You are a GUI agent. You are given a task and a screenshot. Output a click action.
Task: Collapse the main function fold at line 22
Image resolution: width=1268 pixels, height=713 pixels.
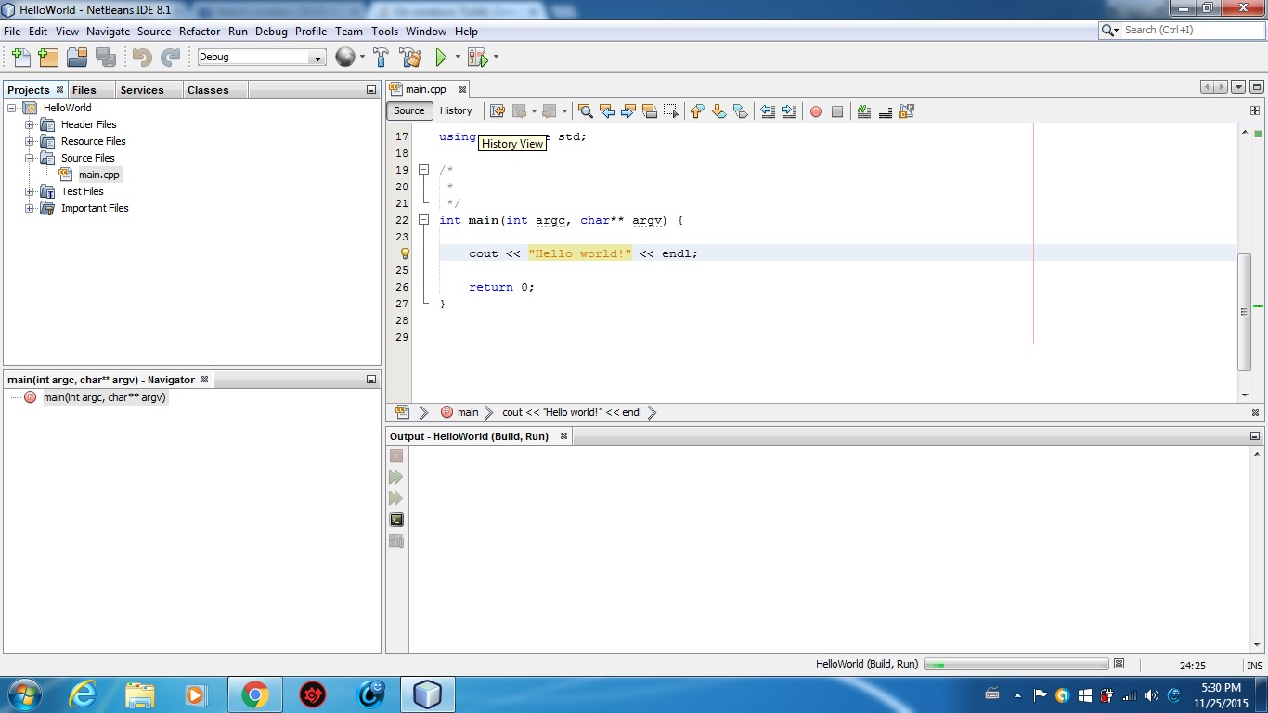click(423, 220)
